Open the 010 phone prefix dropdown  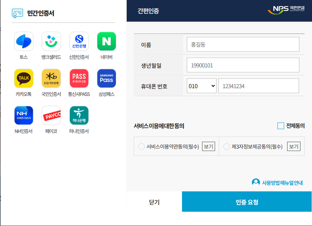202,86
